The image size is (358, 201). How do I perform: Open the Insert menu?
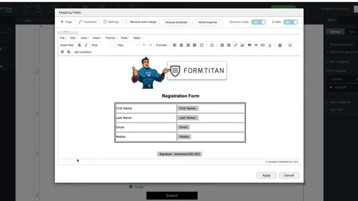pyautogui.click(x=97, y=38)
